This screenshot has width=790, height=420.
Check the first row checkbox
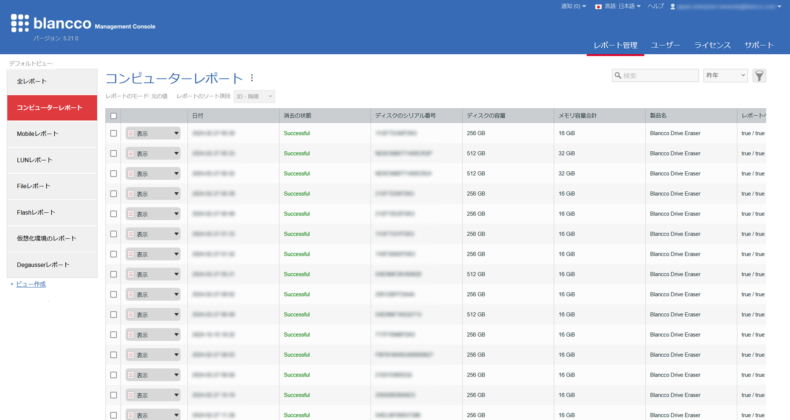coord(114,133)
